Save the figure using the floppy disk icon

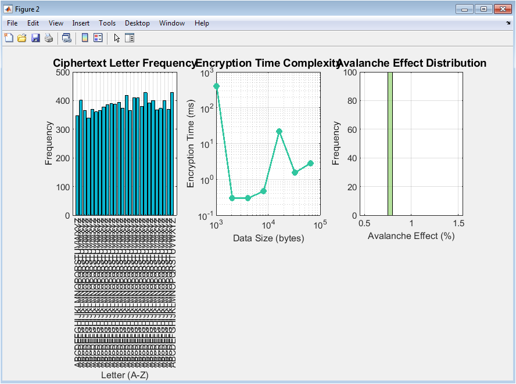35,38
